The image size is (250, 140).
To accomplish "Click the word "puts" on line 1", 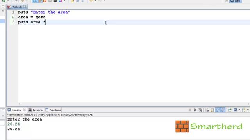I will pyautogui.click(x=23, y=12).
